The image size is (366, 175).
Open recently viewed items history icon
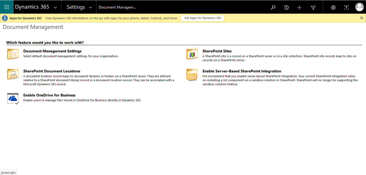pos(286,7)
